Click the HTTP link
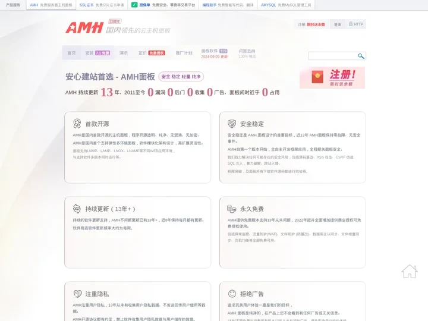The height and width of the screenshot is (321, 428). coord(356,24)
